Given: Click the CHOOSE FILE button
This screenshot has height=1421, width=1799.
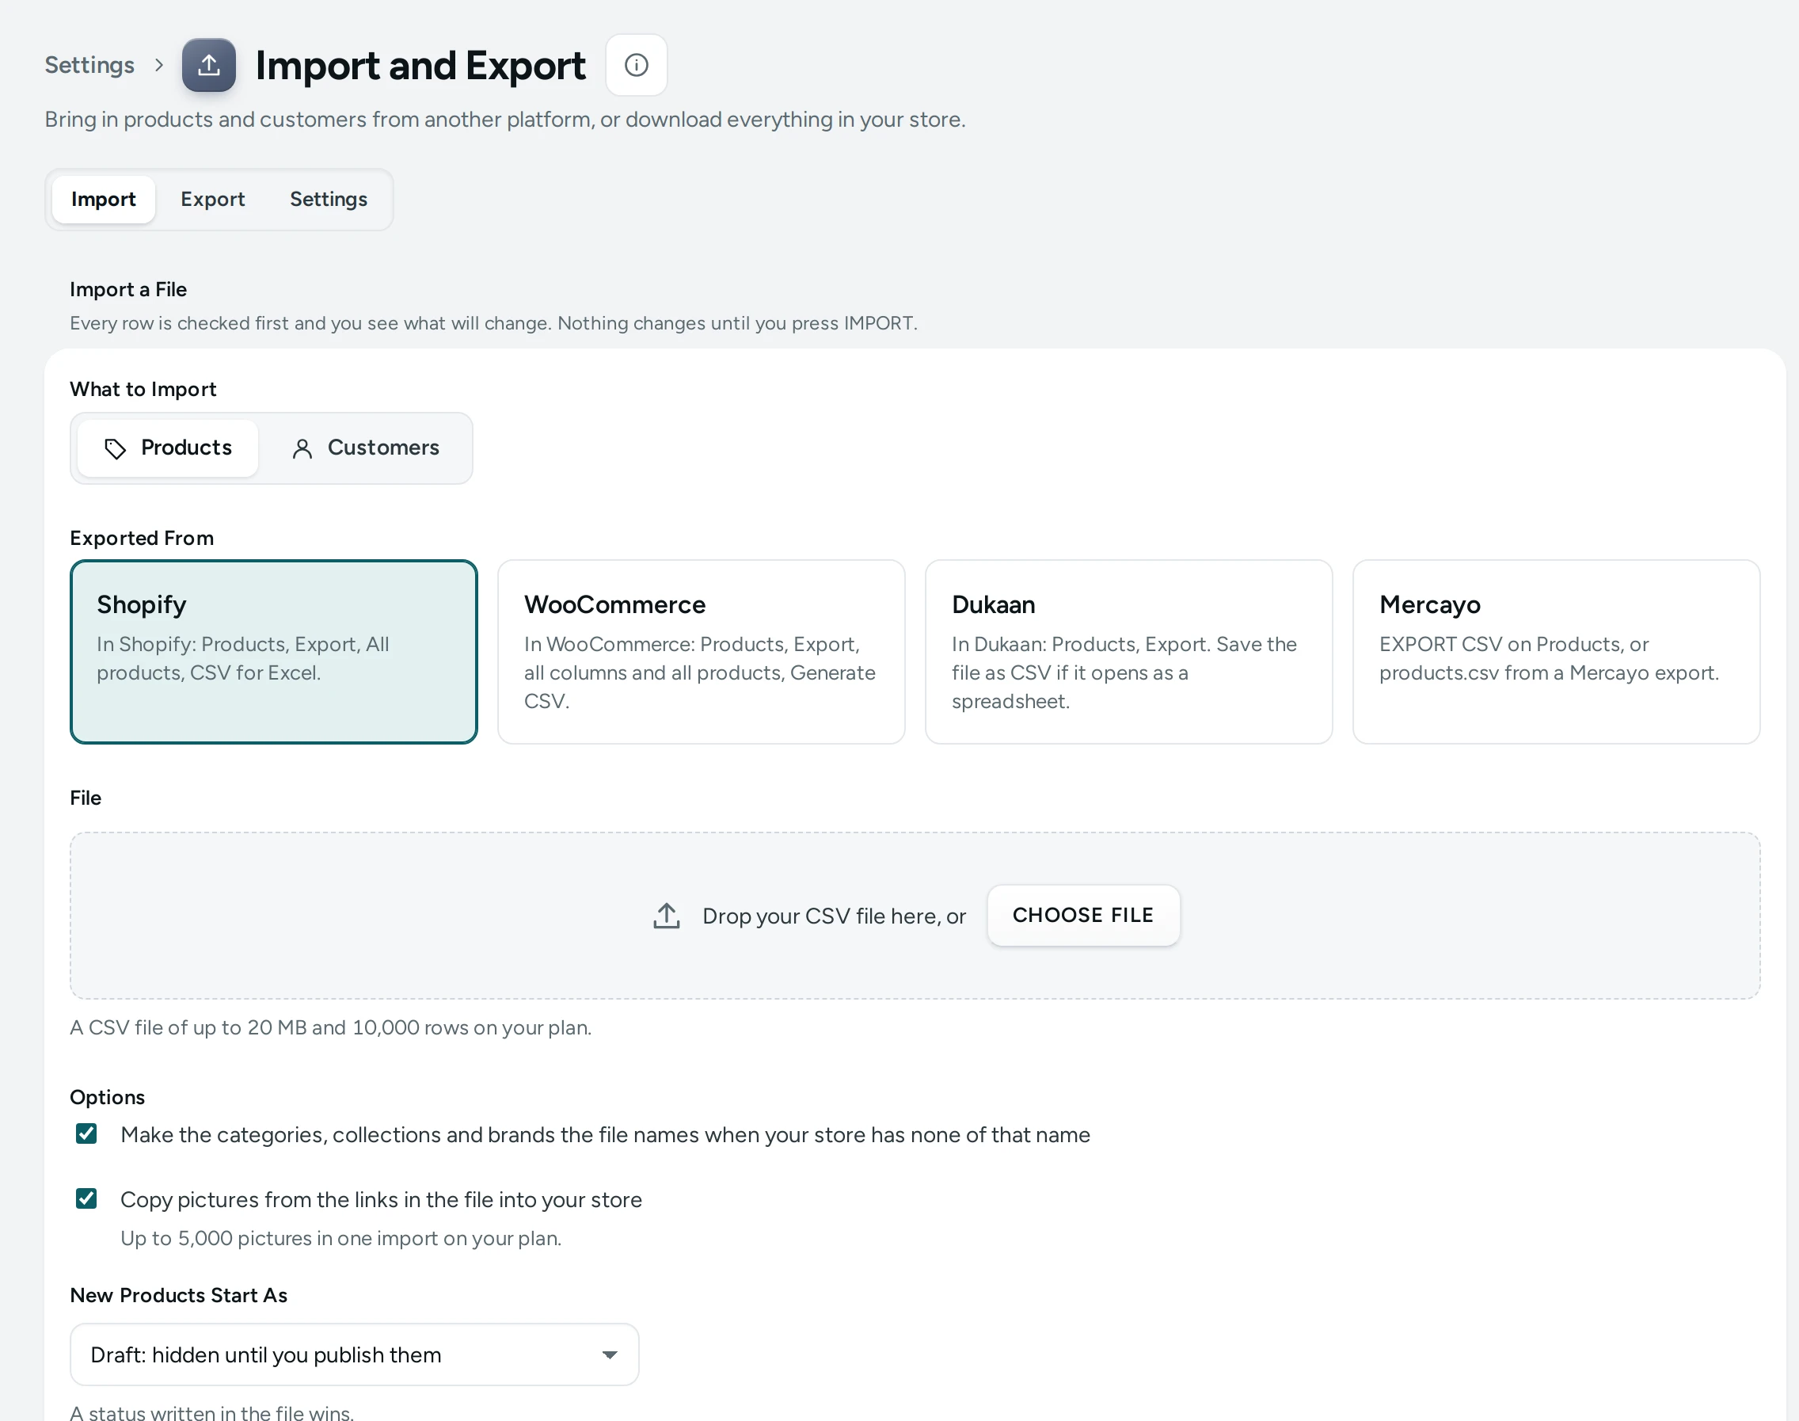Looking at the screenshot, I should click(x=1083, y=915).
